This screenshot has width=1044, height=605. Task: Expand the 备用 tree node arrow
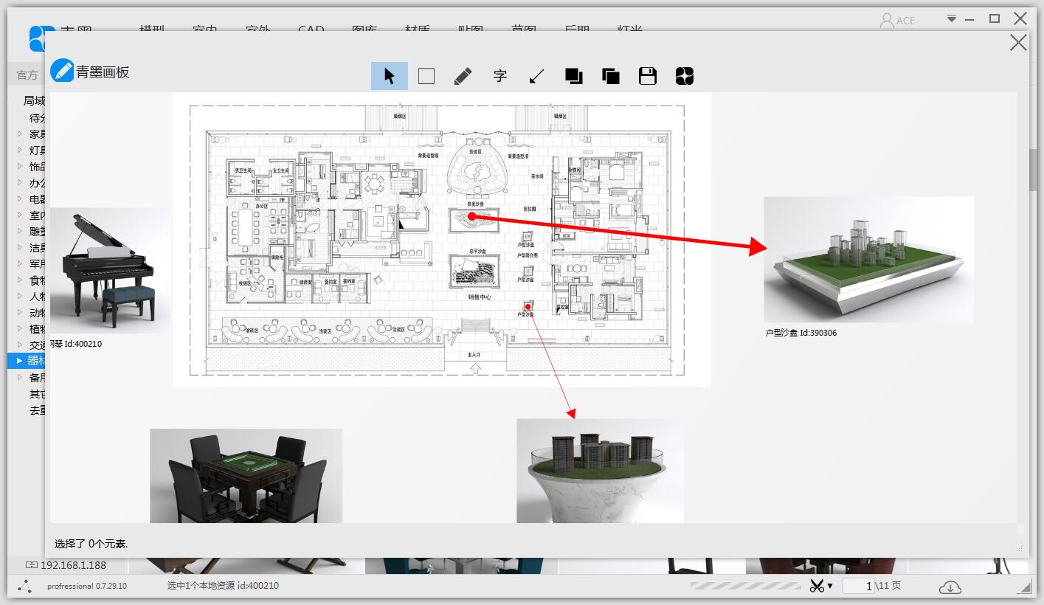click(20, 377)
